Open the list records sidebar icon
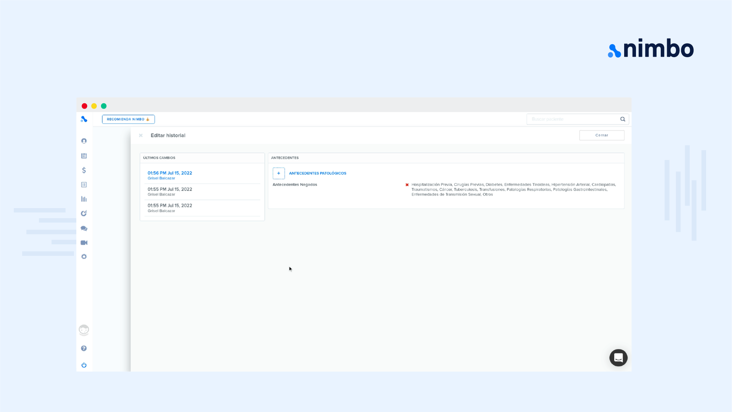 pyautogui.click(x=84, y=184)
